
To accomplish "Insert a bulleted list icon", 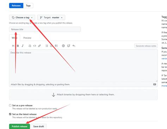I will pos(47,46).
